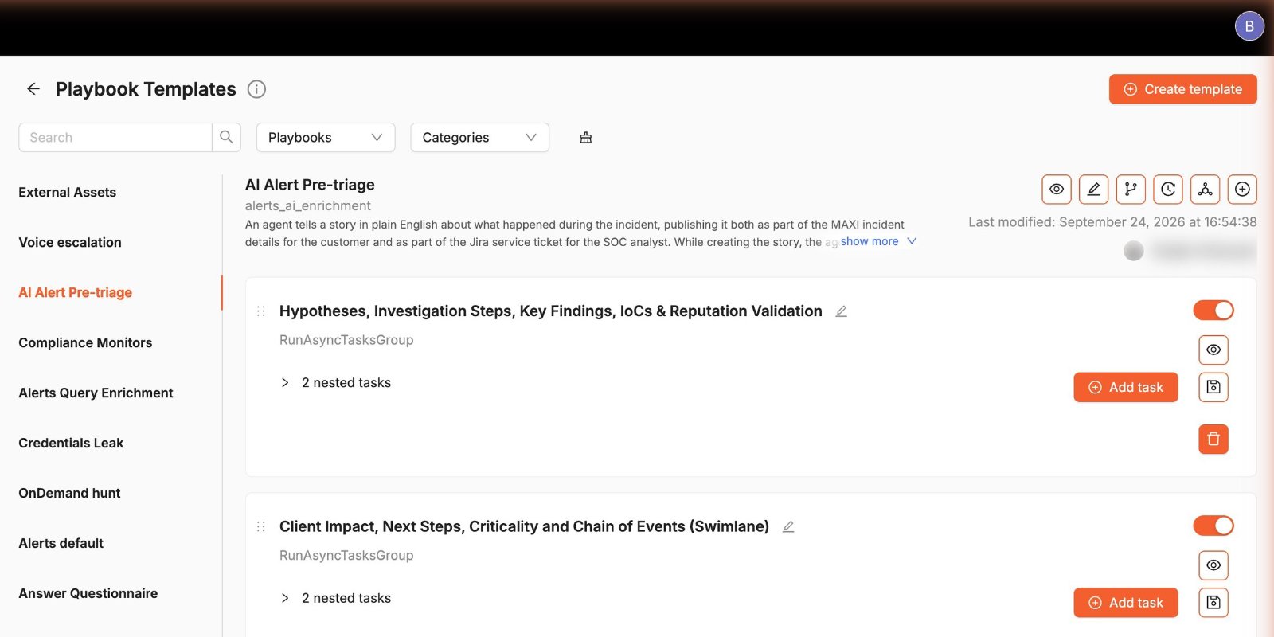The height and width of the screenshot is (637, 1274).
Task: Select Compliance Monitors template
Action: coord(85,342)
